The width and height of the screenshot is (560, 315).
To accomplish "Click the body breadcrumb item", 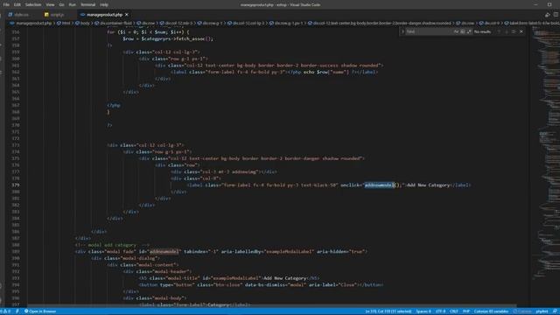I will pos(85,24).
